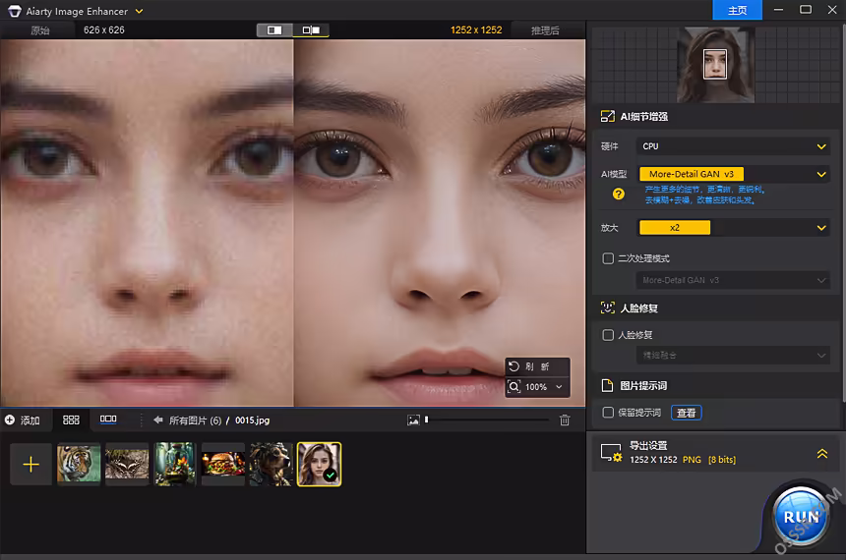
Task: Switch to the split compare view mode
Action: 274,30
